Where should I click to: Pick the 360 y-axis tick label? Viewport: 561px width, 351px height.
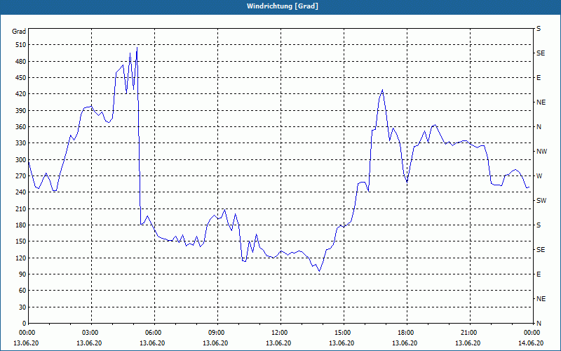21,127
